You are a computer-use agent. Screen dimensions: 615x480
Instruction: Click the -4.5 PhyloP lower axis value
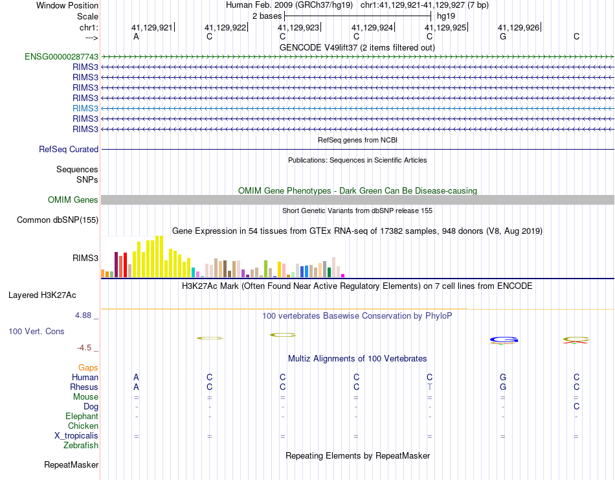coord(84,348)
